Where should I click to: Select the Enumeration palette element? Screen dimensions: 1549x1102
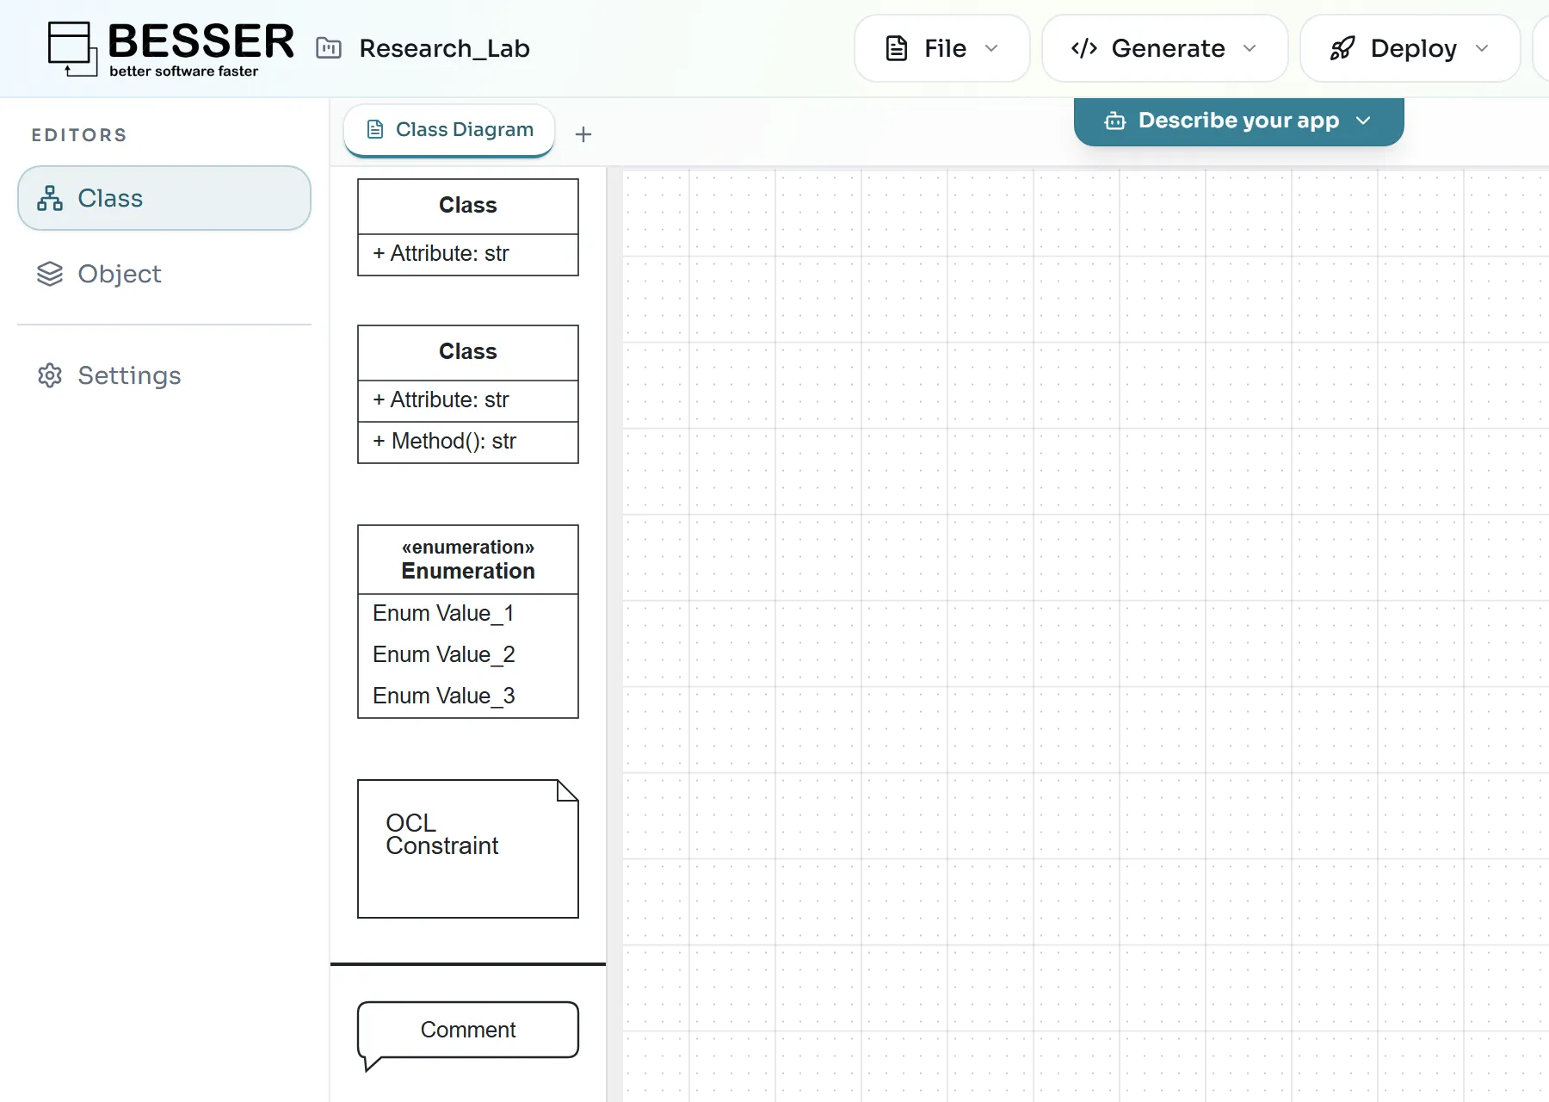[468, 622]
